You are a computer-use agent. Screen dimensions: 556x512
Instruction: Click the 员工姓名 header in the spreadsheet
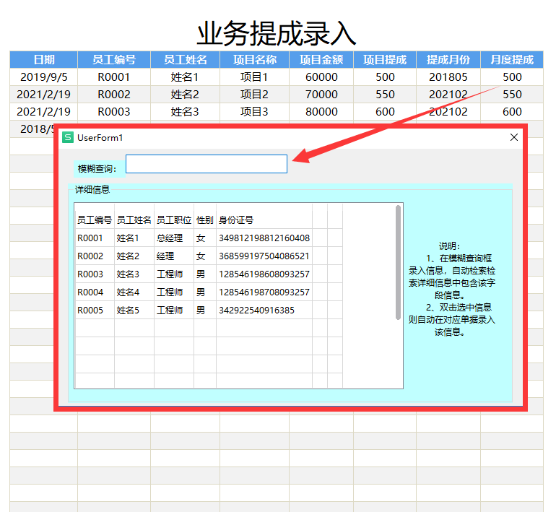click(x=185, y=59)
